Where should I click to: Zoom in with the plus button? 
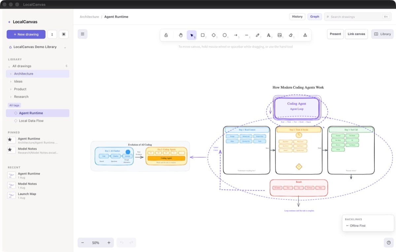click(109, 243)
